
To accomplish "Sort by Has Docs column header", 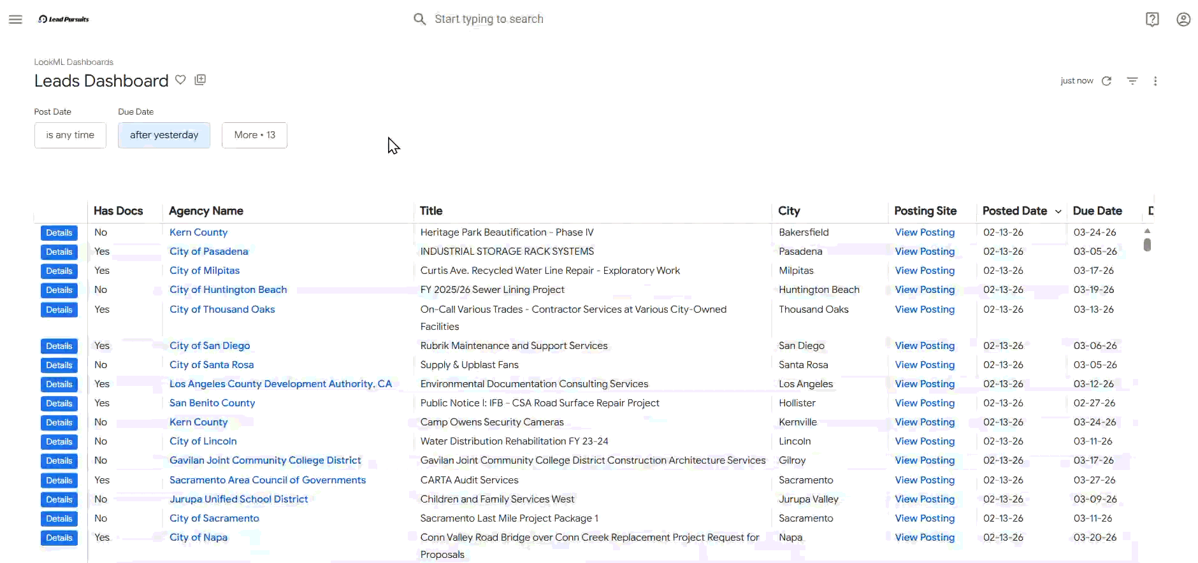I will pos(119,211).
